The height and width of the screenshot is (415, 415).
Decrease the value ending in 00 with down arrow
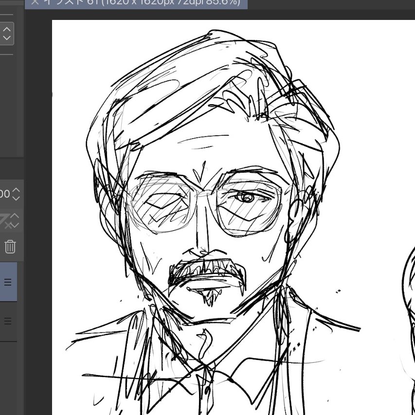click(16, 198)
